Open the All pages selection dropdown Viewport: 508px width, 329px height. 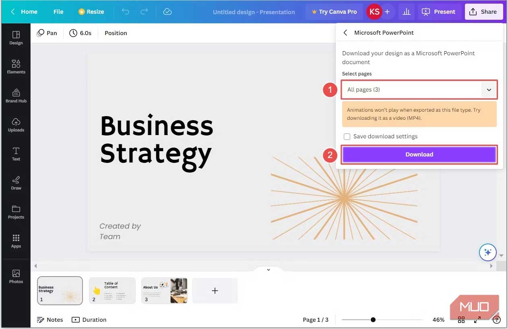[419, 90]
